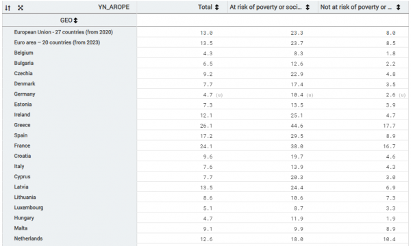Click Netherlands' not-at-risk value 10.4

pyautogui.click(x=389, y=239)
